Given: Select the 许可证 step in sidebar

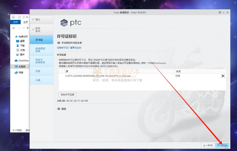Looking at the screenshot, I should tap(42, 40).
